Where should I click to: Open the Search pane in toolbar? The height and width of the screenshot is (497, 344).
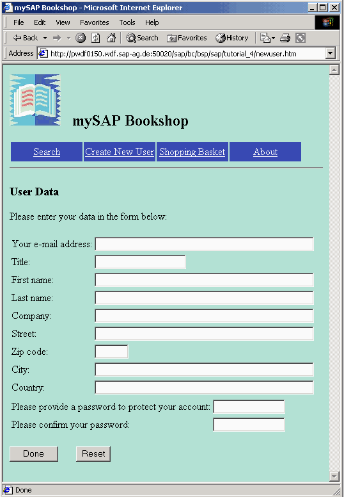point(142,38)
